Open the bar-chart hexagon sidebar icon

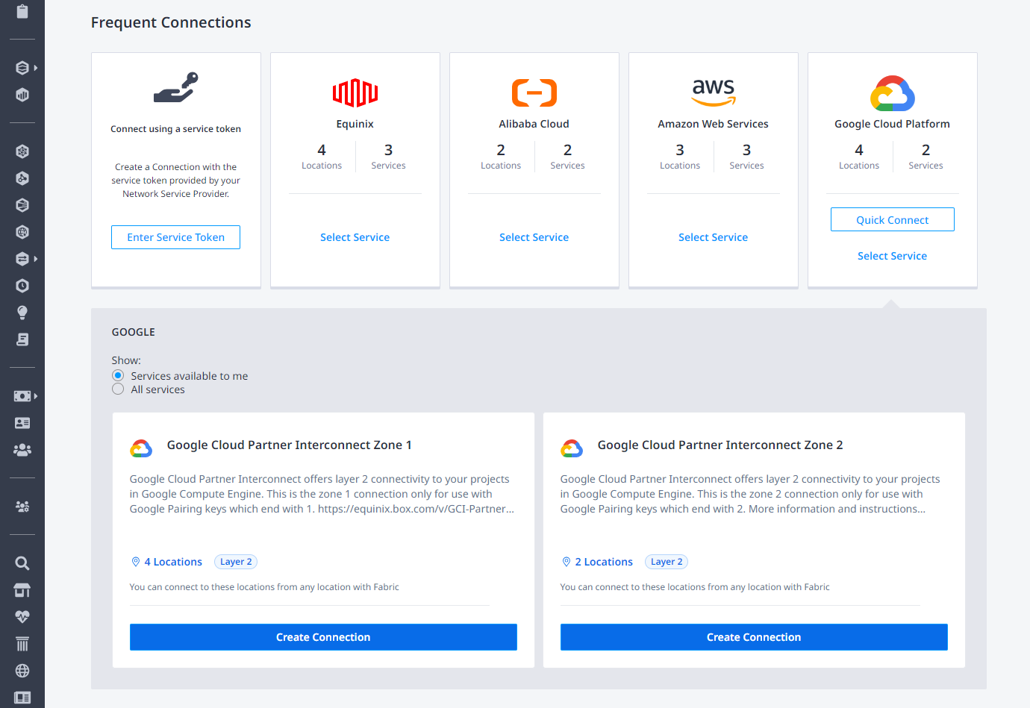[x=22, y=95]
